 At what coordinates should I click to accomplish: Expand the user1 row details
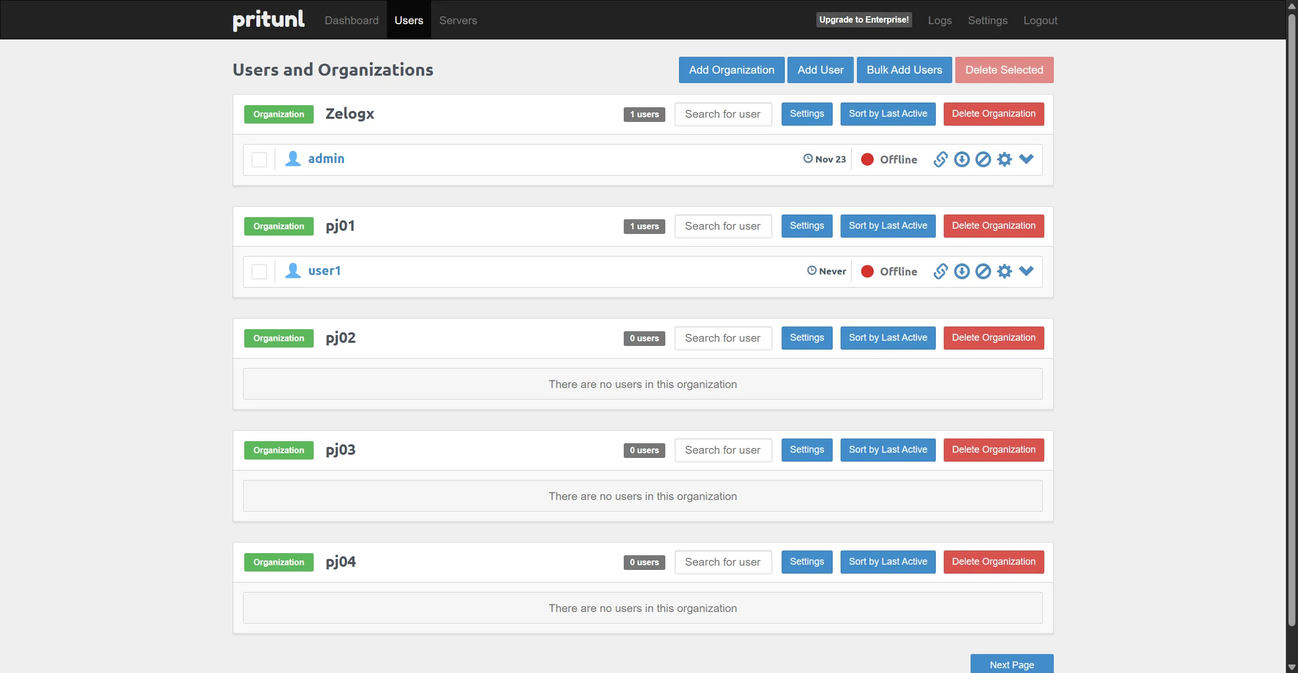point(1026,271)
